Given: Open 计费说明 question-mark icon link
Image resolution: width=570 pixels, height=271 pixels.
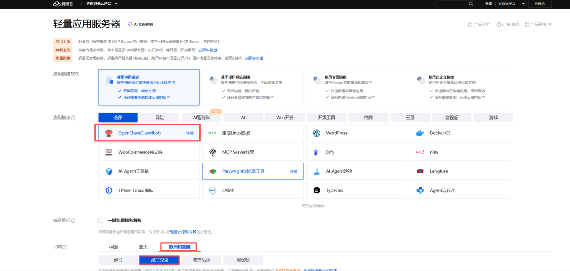Looking at the screenshot, I should coord(498,24).
